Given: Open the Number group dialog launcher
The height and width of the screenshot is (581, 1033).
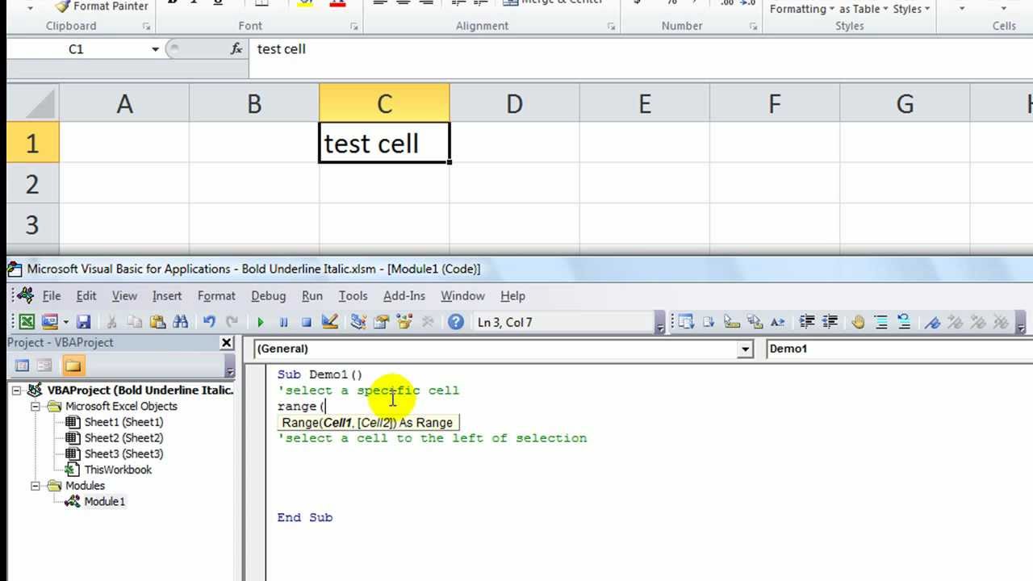Looking at the screenshot, I should tap(752, 27).
